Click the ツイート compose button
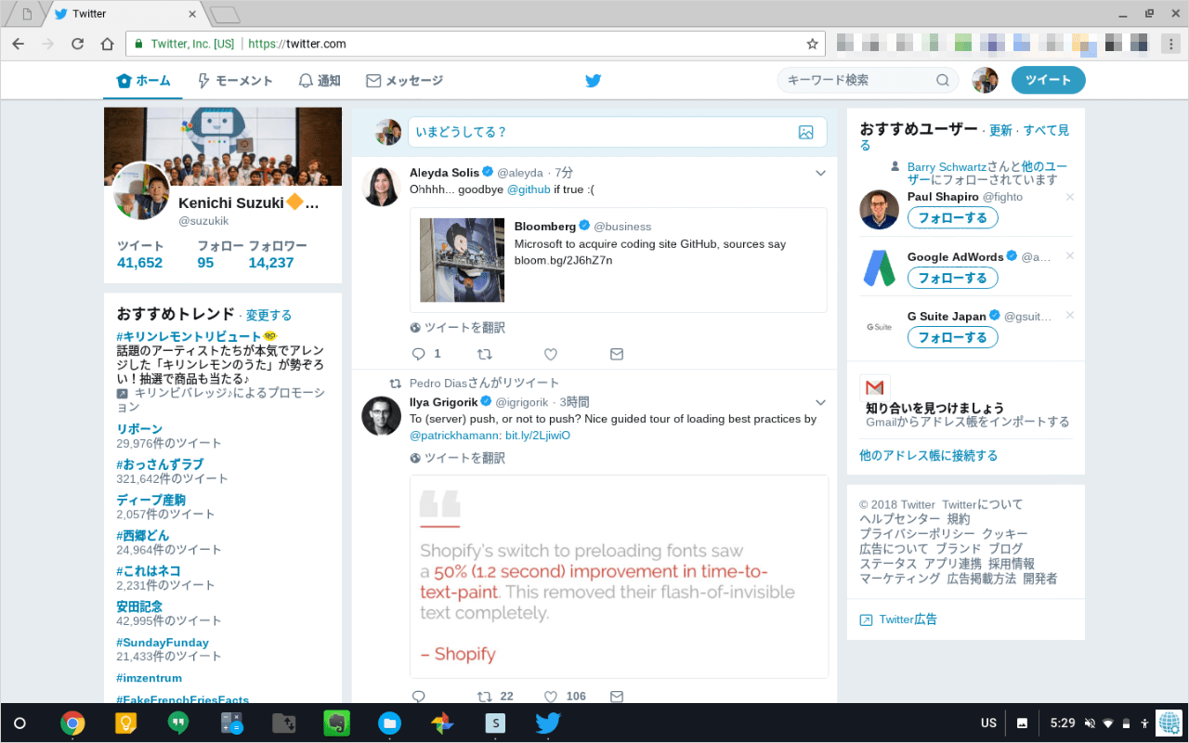This screenshot has height=743, width=1189. [1048, 80]
